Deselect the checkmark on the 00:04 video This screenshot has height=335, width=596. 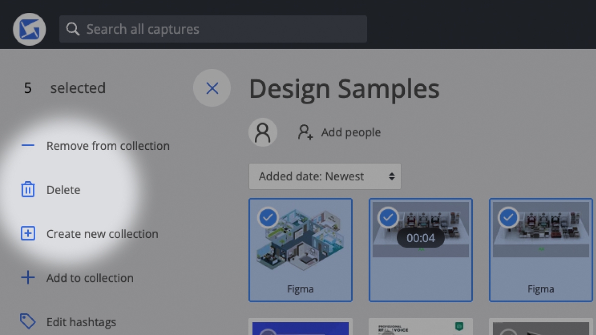tap(388, 217)
